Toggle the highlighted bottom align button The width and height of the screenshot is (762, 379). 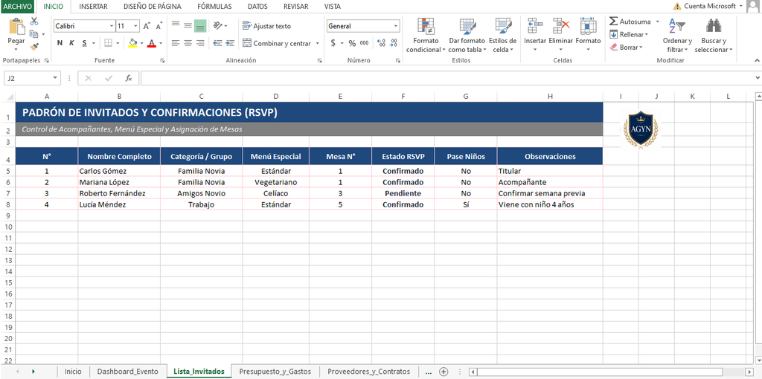pyautogui.click(x=200, y=26)
